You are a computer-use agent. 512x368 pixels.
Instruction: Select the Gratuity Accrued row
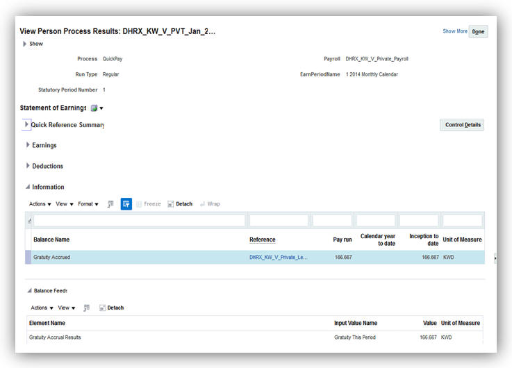255,258
